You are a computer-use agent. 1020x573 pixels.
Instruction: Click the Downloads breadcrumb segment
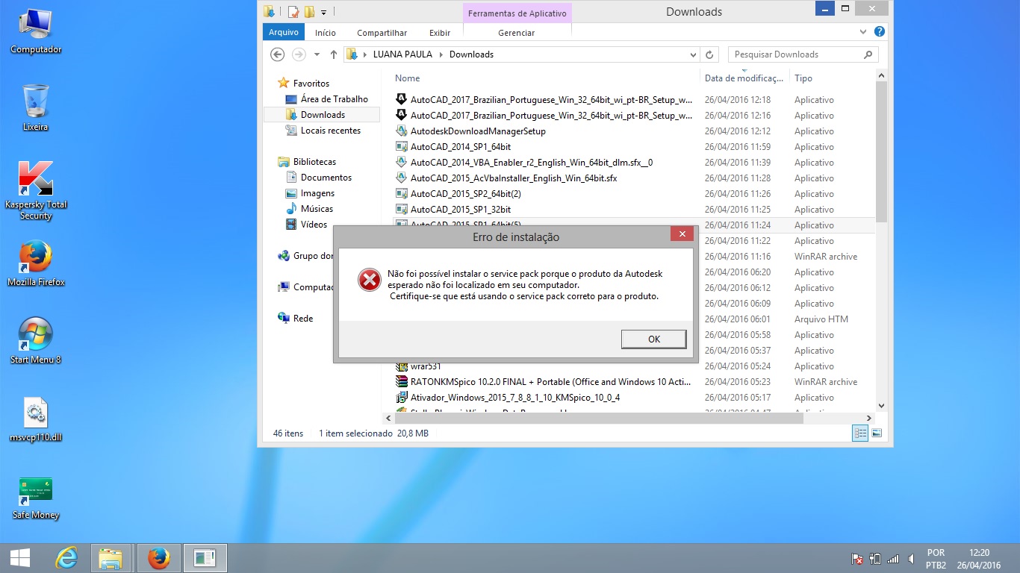[471, 54]
